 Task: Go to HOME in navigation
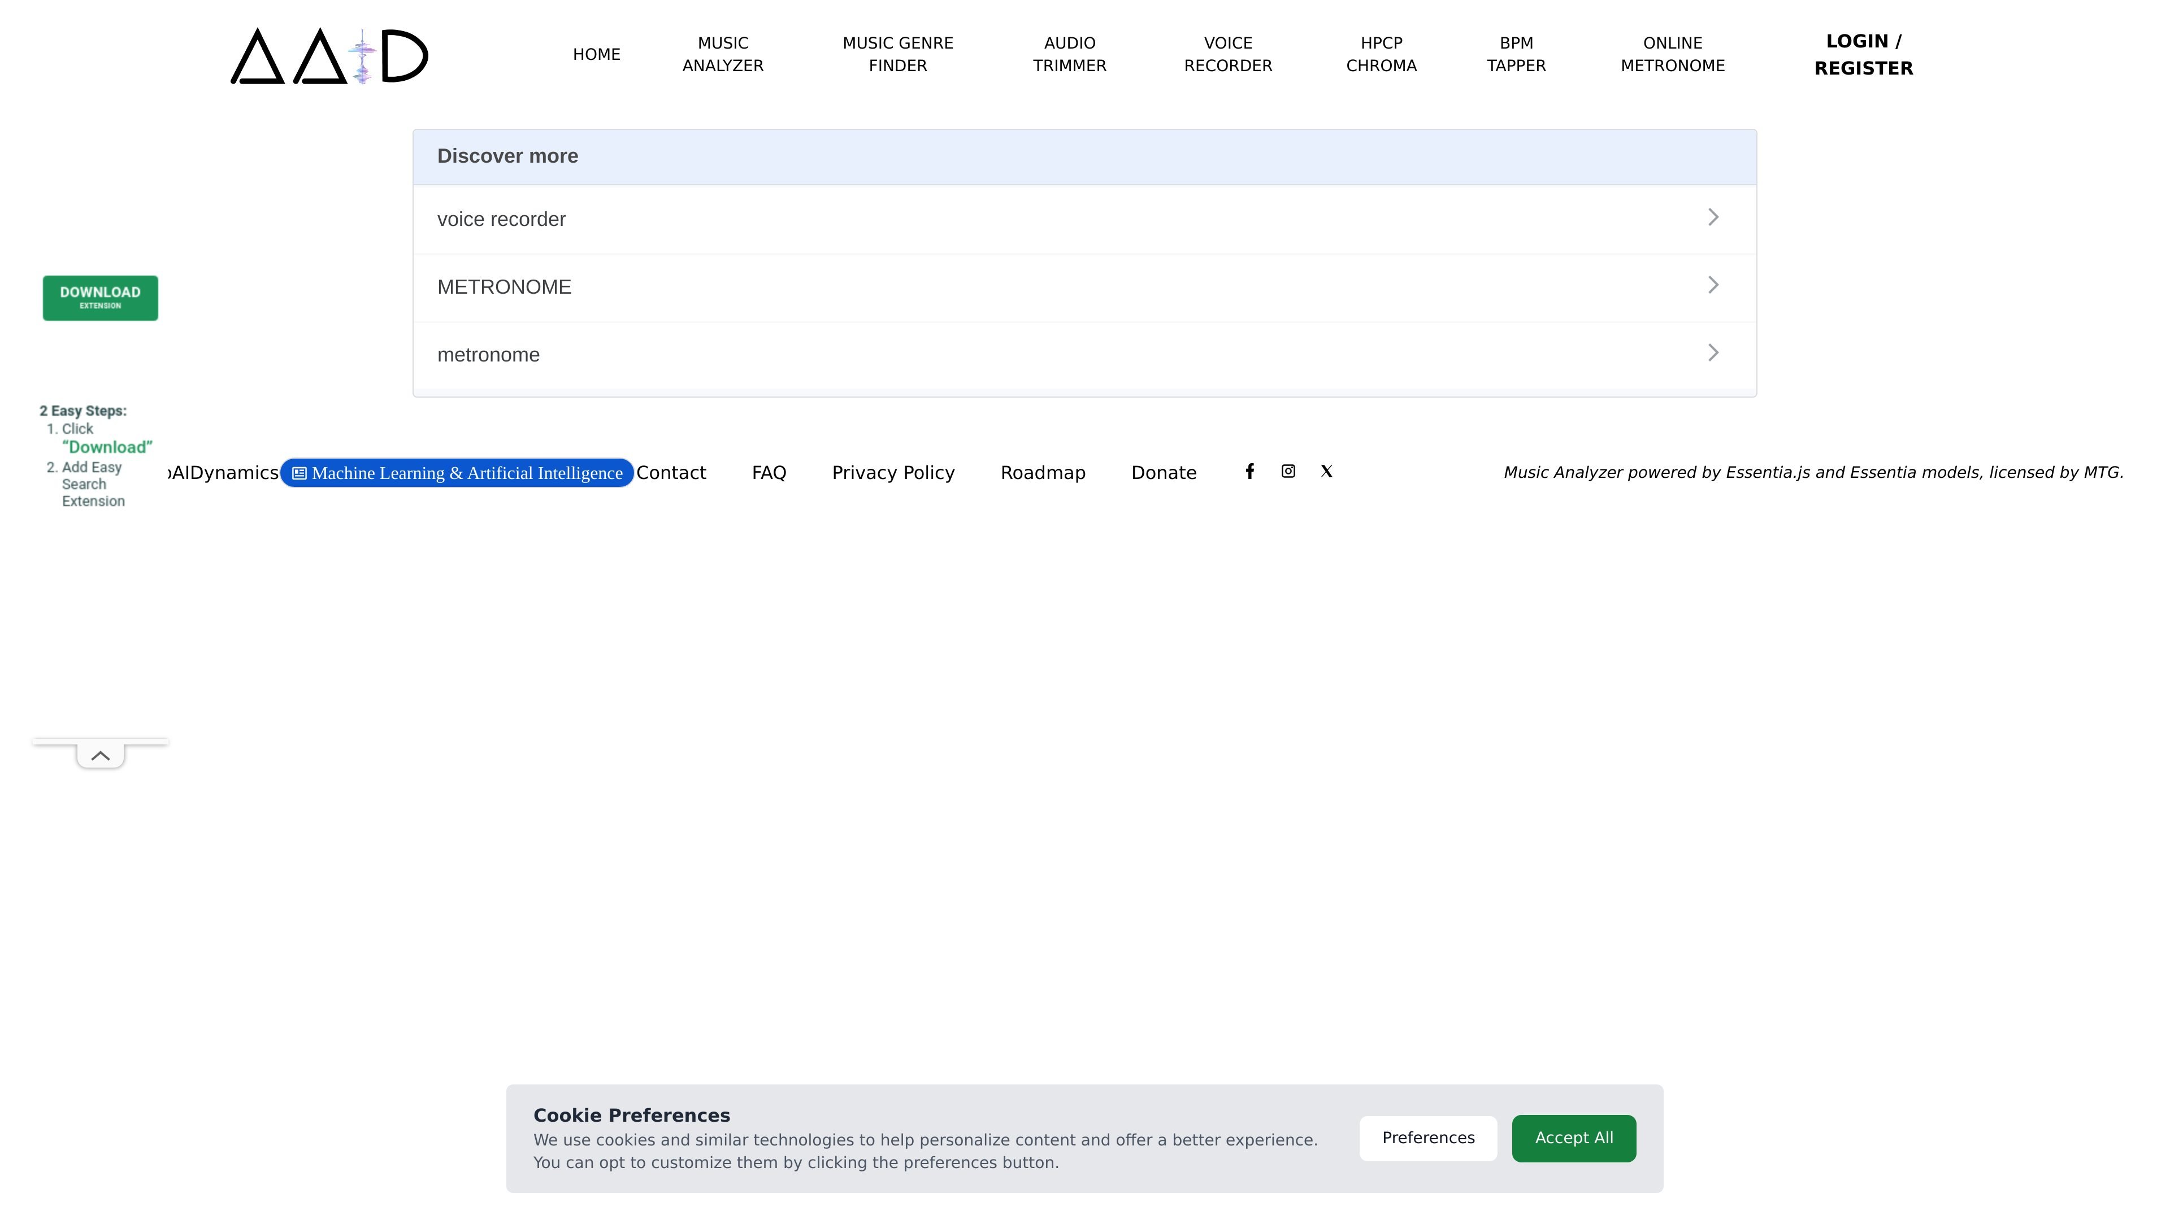click(596, 54)
